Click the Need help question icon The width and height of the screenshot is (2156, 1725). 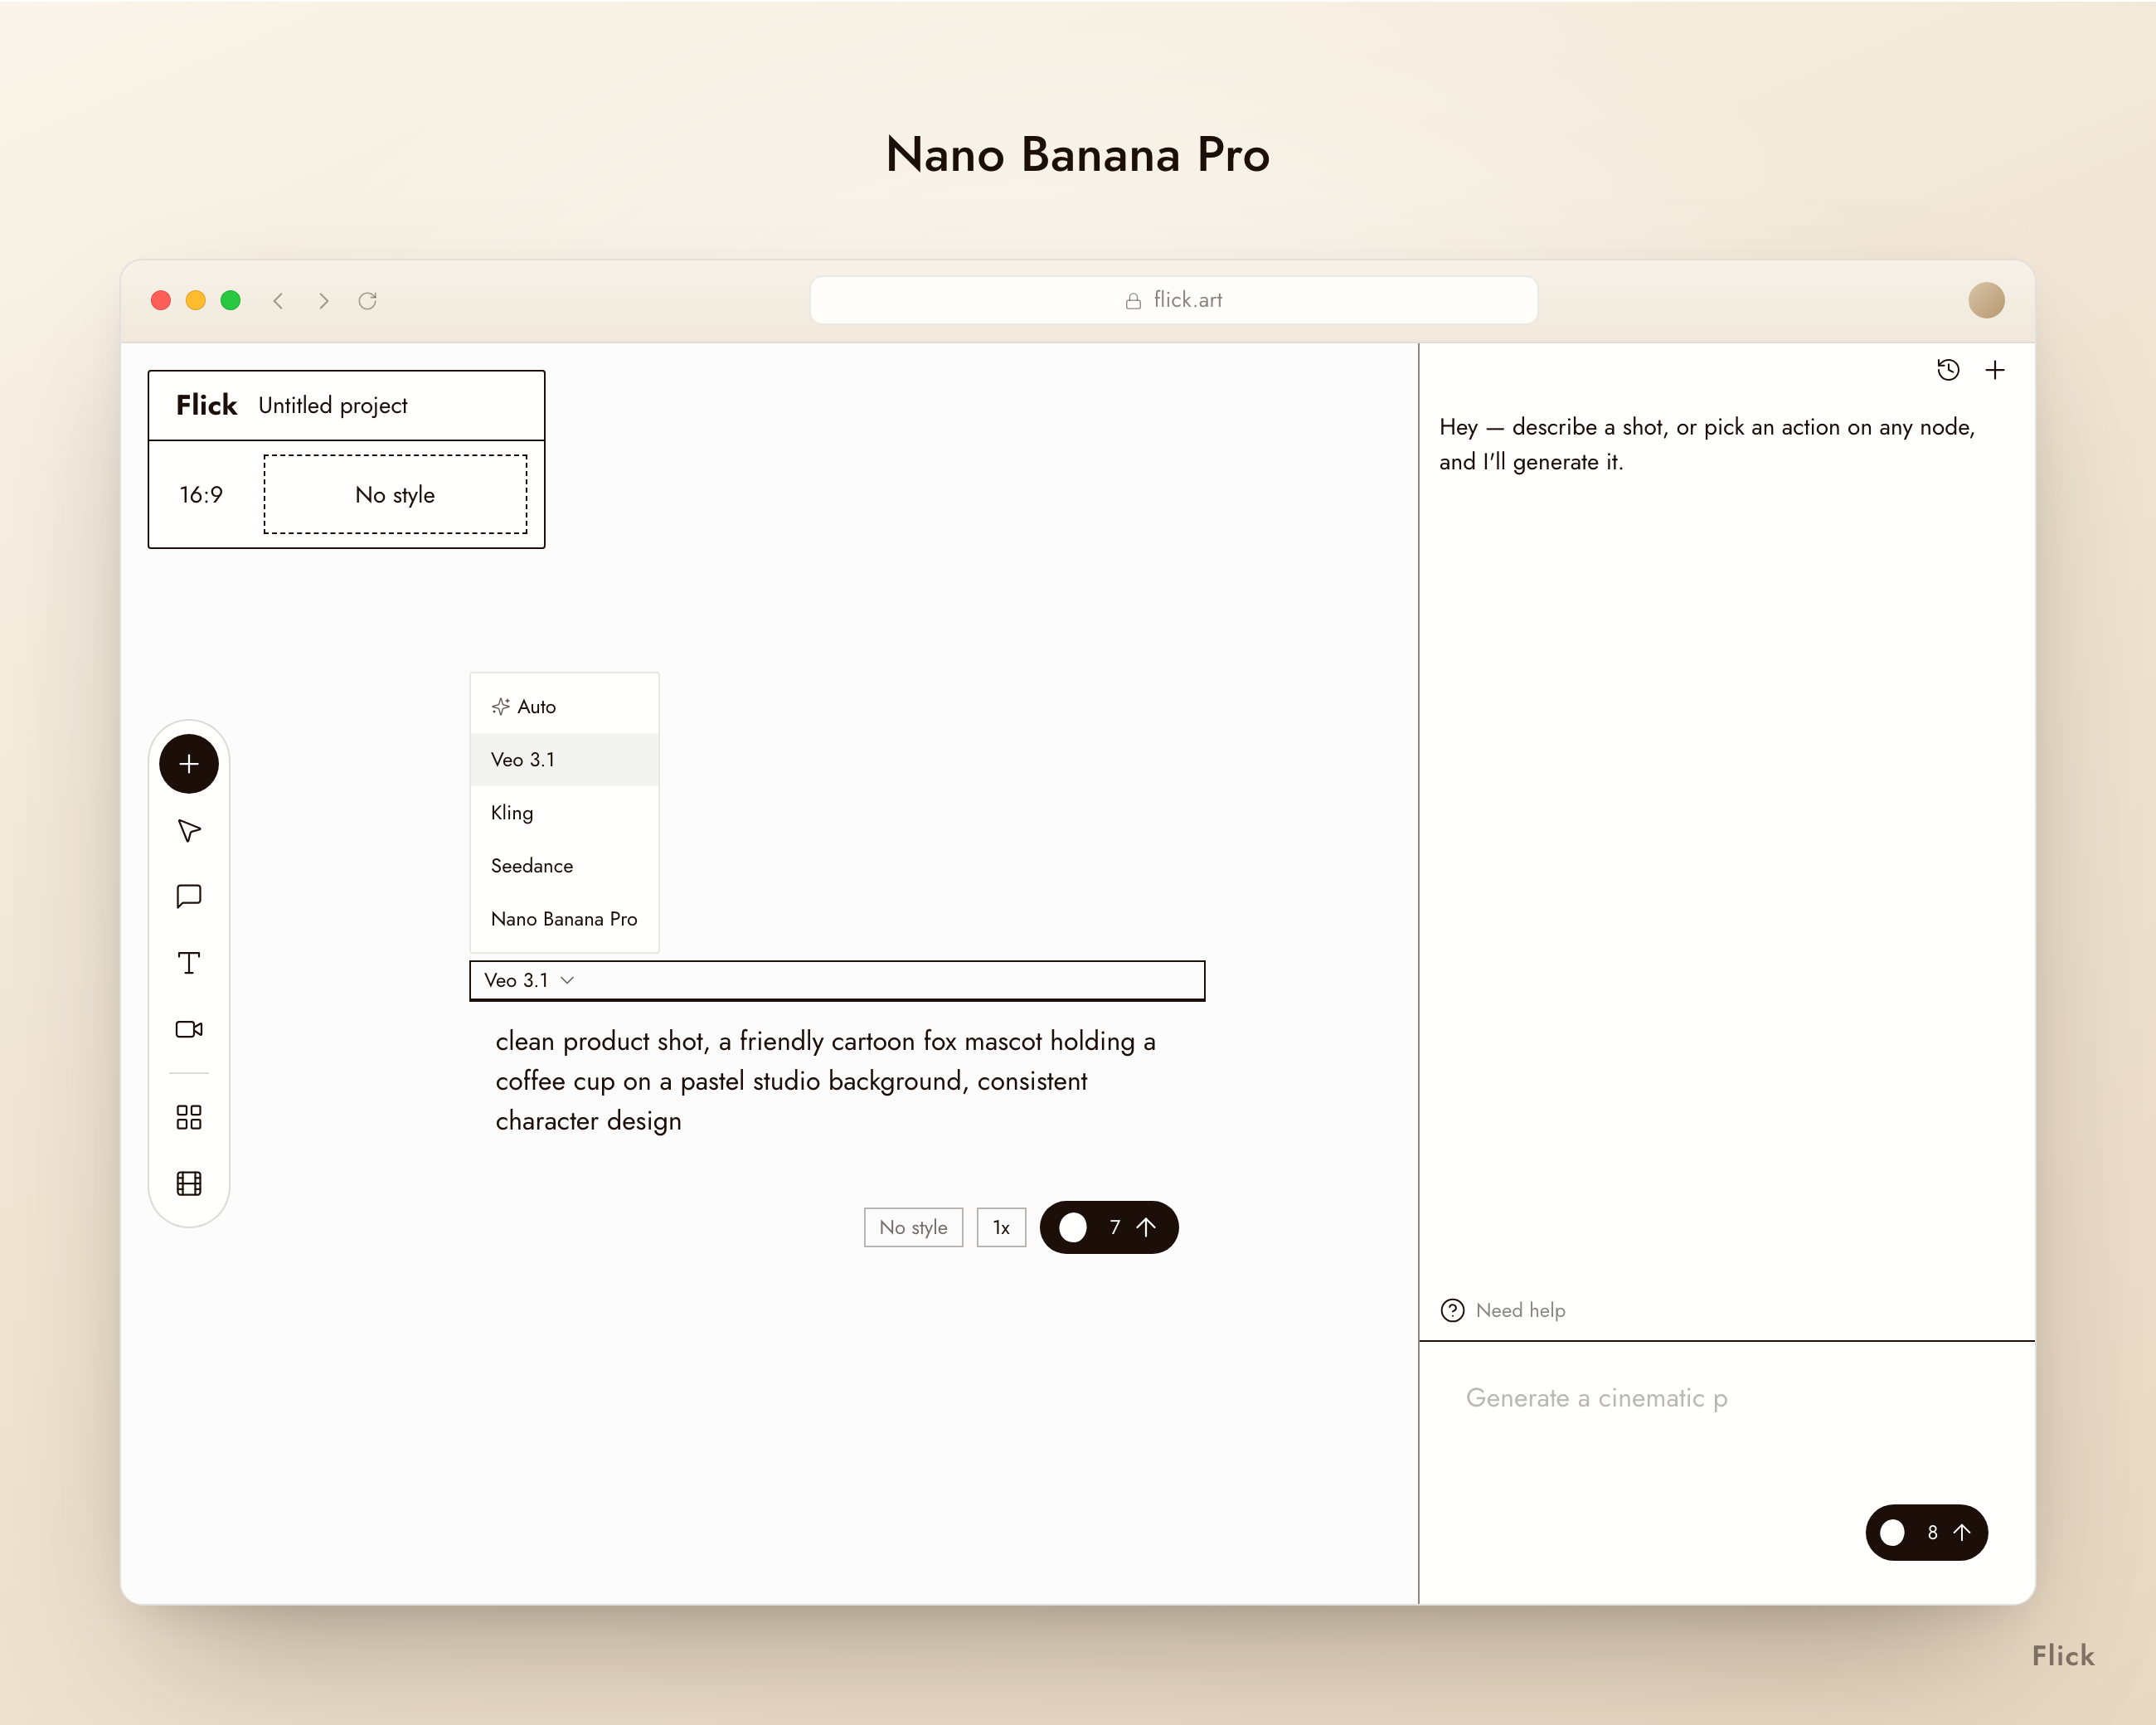tap(1452, 1310)
